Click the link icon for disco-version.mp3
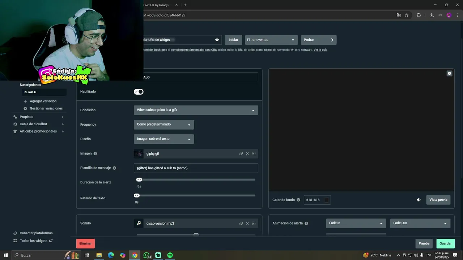The width and height of the screenshot is (463, 260). click(x=241, y=224)
